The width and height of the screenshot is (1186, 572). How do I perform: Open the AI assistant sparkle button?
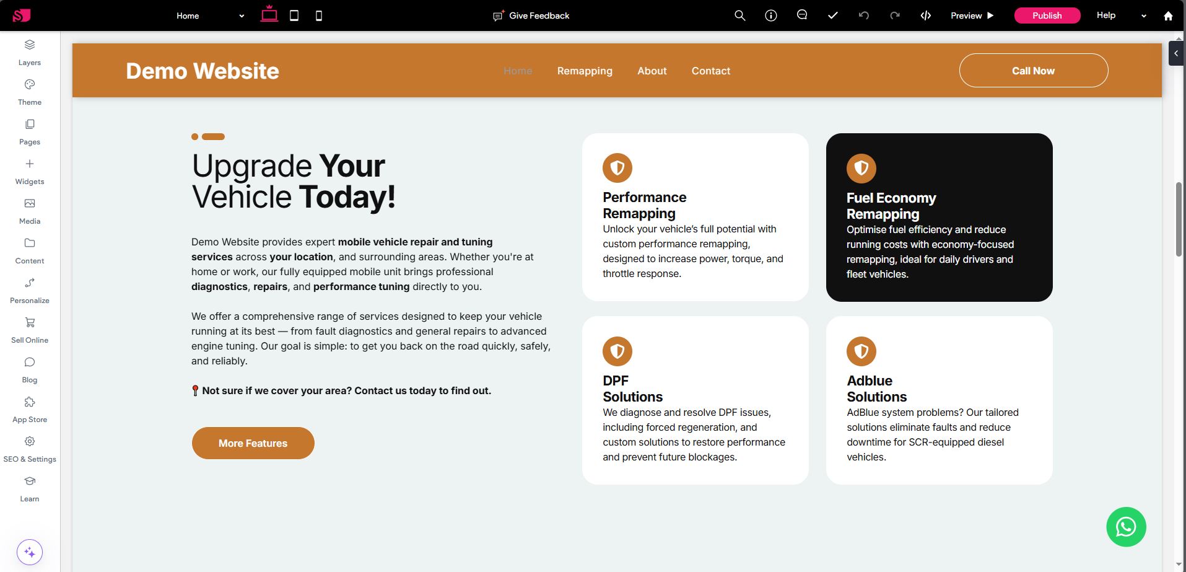click(x=30, y=552)
